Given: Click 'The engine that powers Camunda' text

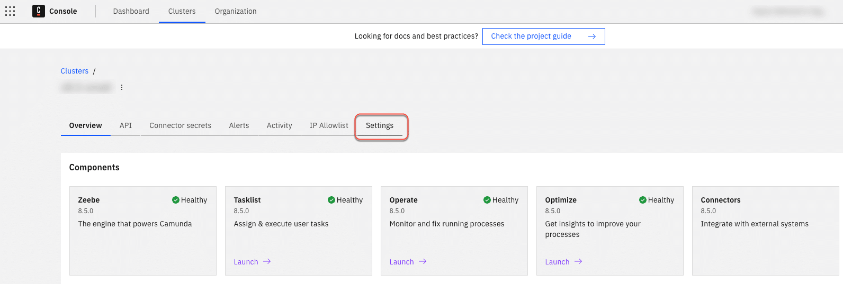Looking at the screenshot, I should pos(135,224).
